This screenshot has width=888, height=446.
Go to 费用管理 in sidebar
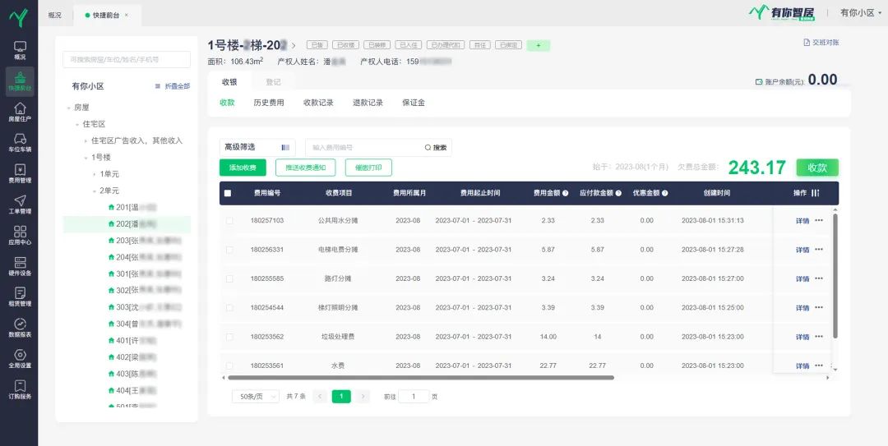[19, 173]
